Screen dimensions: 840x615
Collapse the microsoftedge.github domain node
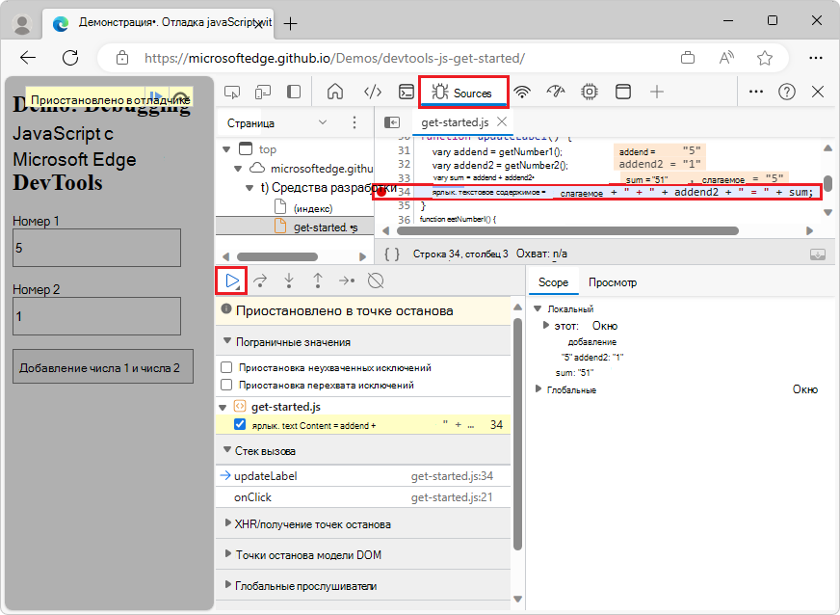[238, 169]
